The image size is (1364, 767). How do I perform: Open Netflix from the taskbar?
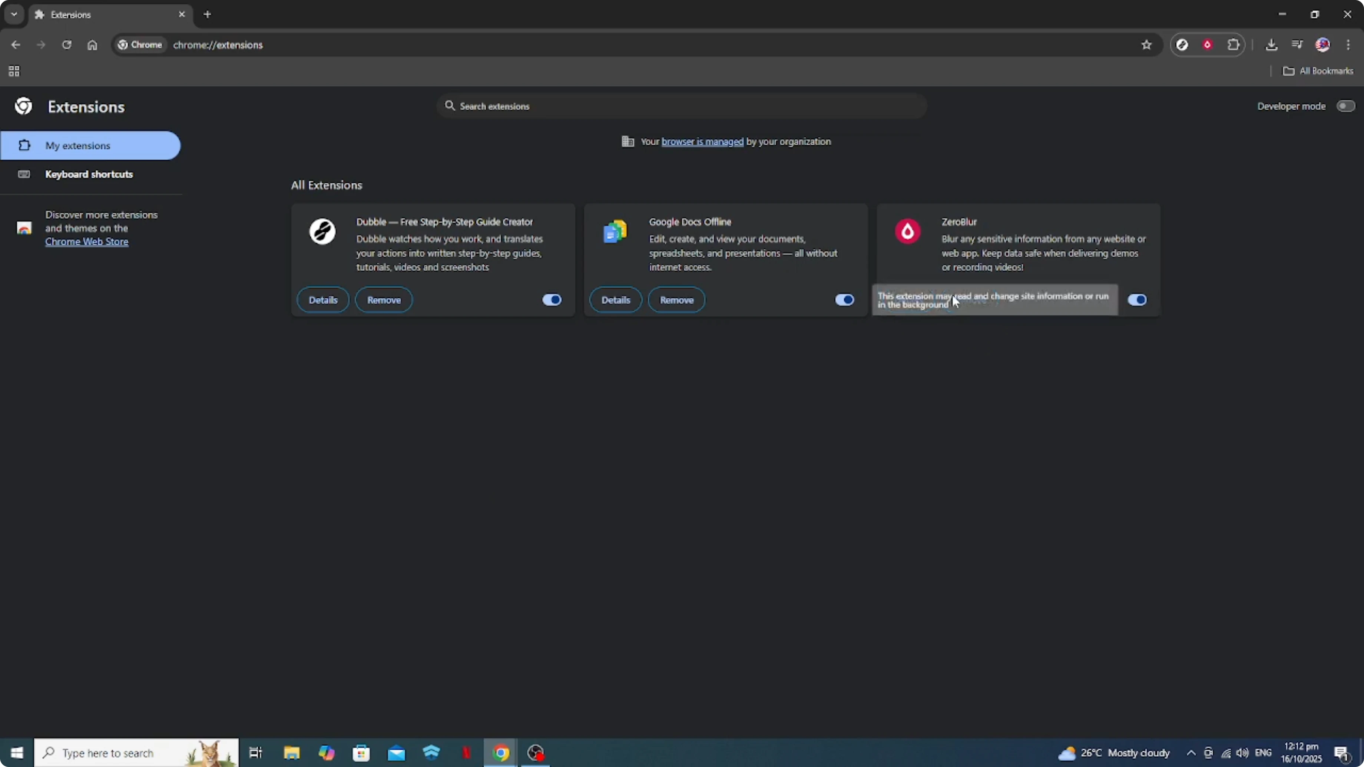point(466,753)
